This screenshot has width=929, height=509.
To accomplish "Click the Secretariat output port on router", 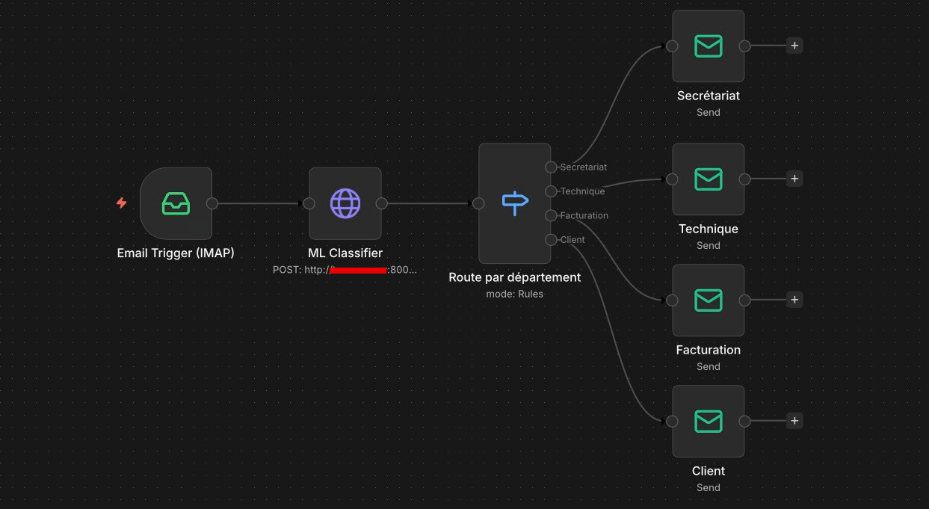I will pos(551,167).
